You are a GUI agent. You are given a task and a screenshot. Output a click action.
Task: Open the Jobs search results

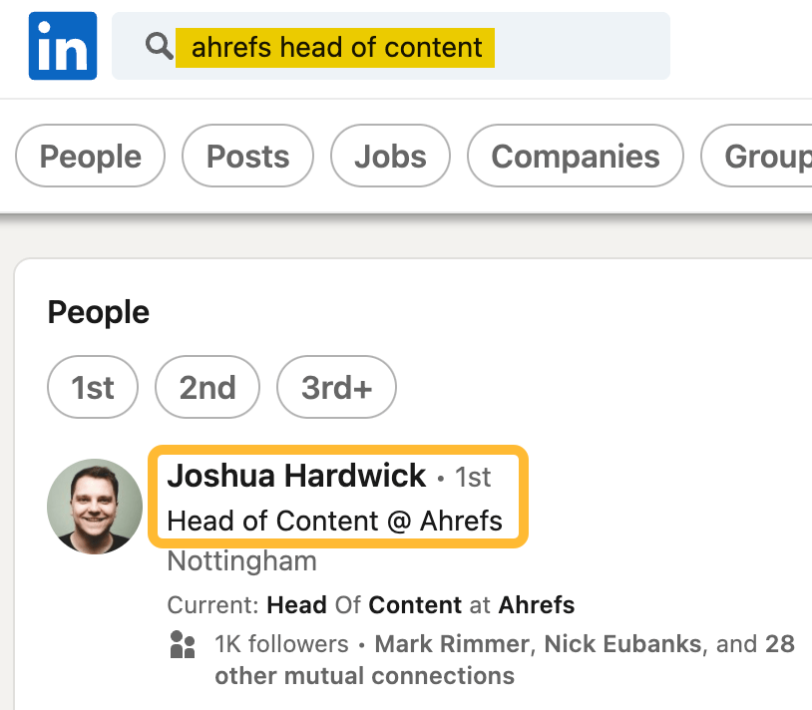point(390,156)
